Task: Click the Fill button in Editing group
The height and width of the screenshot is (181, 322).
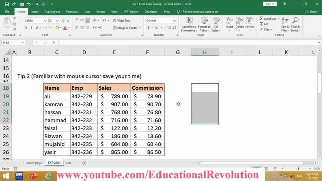Action: coord(265,24)
